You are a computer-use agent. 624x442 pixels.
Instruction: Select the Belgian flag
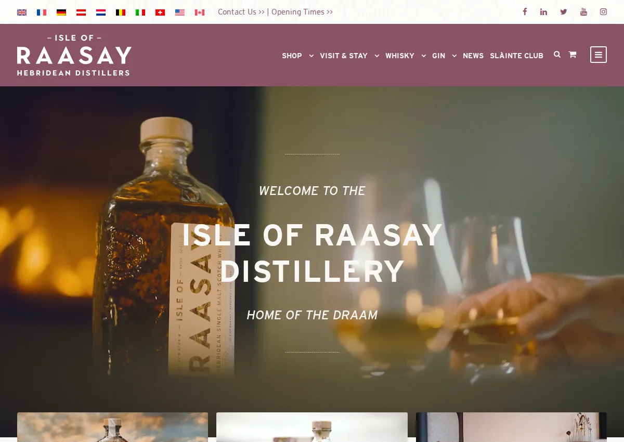coord(121,12)
